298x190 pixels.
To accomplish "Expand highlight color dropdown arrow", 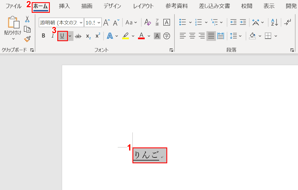I will pos(133,36).
